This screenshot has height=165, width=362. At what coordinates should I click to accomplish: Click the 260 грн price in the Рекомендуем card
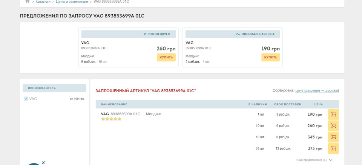pyautogui.click(x=166, y=49)
